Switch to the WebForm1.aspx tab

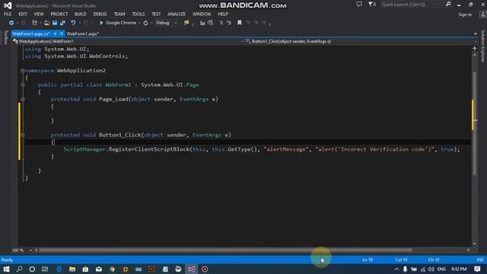point(82,33)
